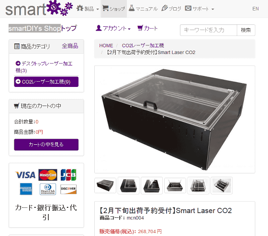Select the last product thumbnail image

click(222, 185)
